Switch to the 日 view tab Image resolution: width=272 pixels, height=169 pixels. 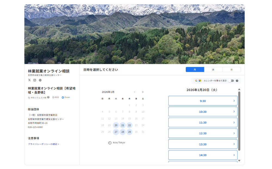pos(231,70)
